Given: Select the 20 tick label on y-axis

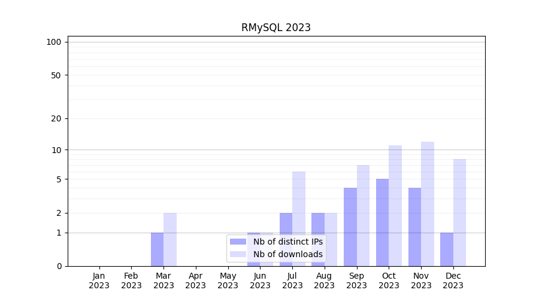Looking at the screenshot, I should point(56,118).
